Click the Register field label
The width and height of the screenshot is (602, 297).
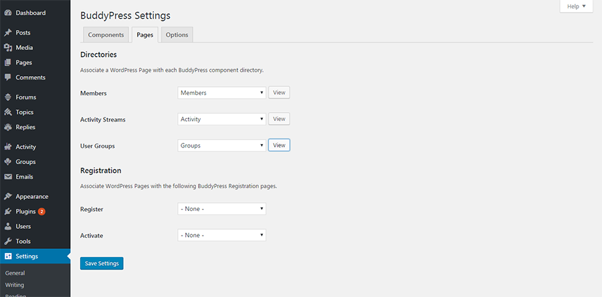pos(92,210)
